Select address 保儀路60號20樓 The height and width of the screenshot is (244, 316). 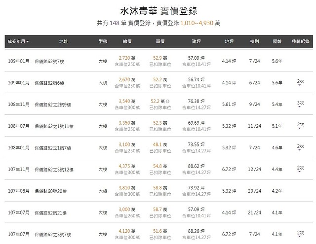click(50, 191)
